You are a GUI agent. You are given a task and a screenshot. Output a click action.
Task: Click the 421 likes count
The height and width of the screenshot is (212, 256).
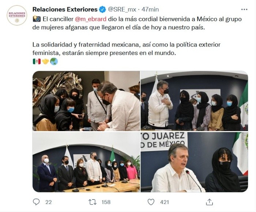[x=165, y=202]
